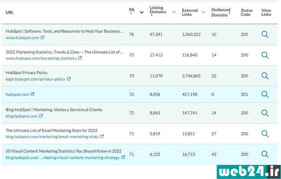Click the info icon under the PA header
The width and height of the screenshot is (281, 179).
point(131,13)
